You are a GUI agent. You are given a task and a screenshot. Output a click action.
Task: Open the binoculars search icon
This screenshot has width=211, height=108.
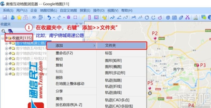[26, 17]
